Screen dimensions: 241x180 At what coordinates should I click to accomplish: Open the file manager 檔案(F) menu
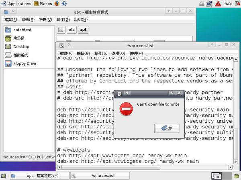pos(10,20)
